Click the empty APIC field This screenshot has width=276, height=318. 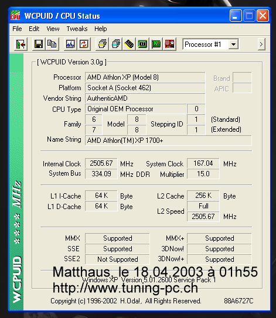coord(242,88)
